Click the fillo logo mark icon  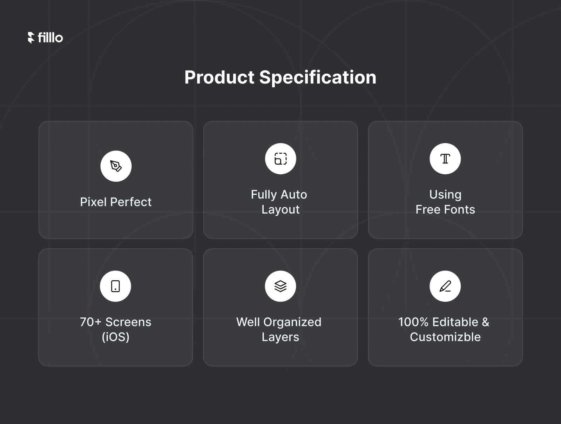31,38
